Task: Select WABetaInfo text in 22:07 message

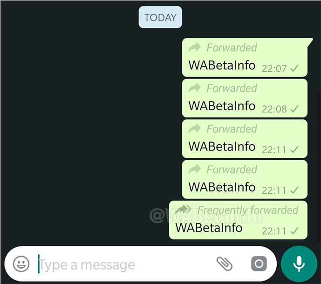Action: pos(222,65)
